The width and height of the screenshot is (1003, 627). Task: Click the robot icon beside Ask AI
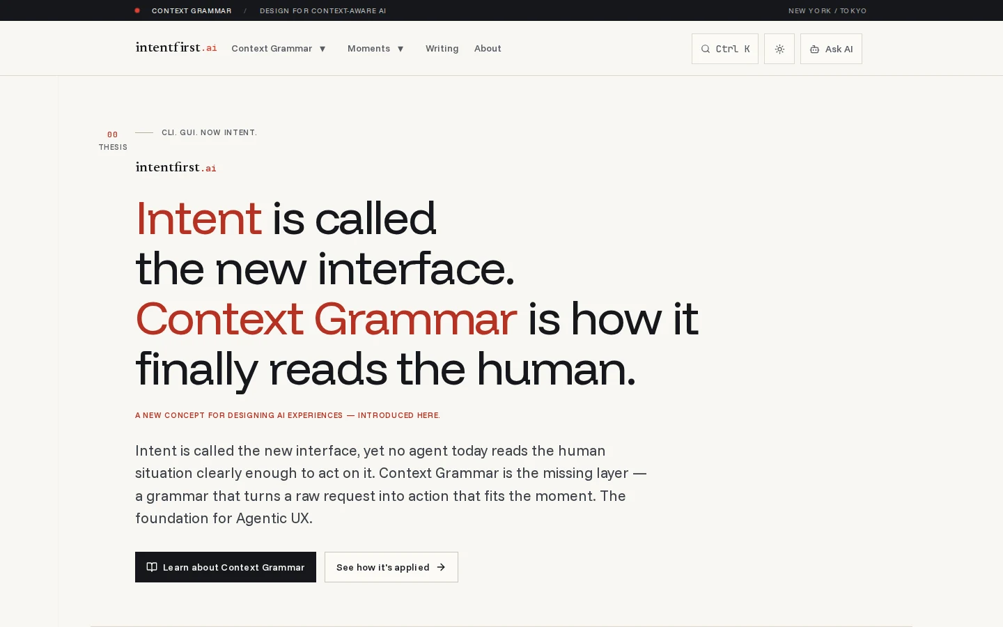pos(814,49)
